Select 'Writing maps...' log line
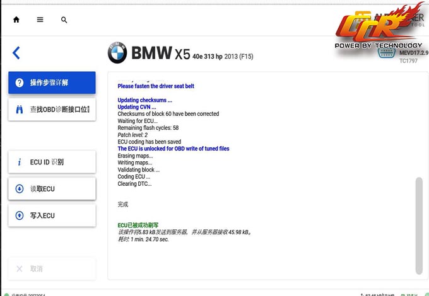 [135, 162]
